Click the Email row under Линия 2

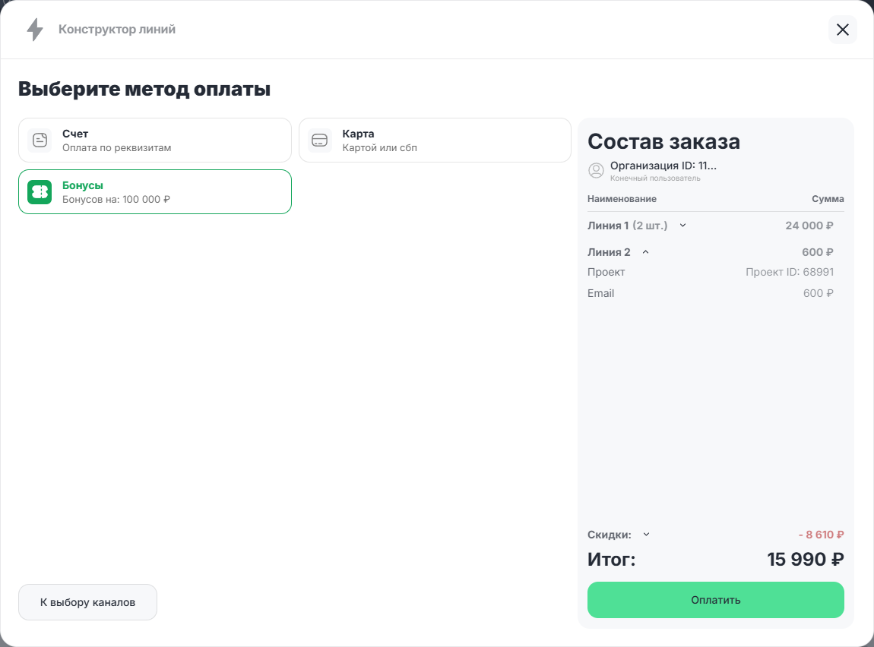(600, 293)
